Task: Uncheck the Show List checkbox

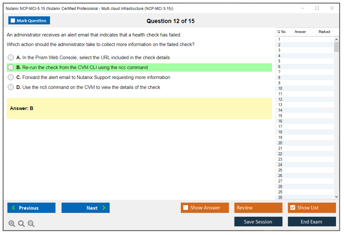Action: click(292, 208)
